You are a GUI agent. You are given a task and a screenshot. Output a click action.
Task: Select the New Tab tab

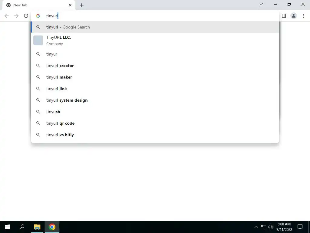pyautogui.click(x=38, y=5)
